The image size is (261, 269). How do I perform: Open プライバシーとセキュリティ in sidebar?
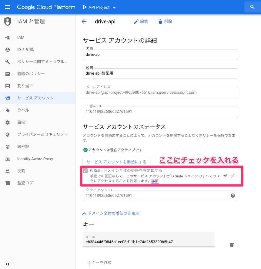click(x=38, y=135)
